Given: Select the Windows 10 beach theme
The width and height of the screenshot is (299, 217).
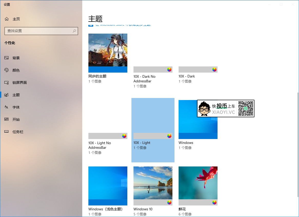Looking at the screenshot, I should (153, 186).
